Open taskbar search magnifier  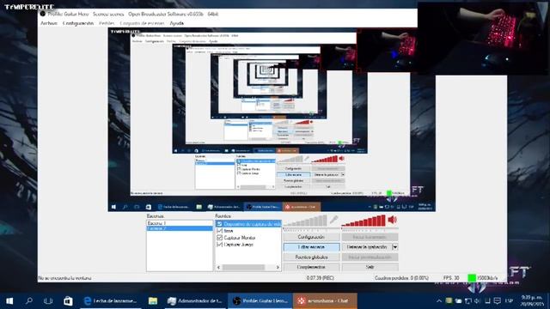pyautogui.click(x=29, y=301)
